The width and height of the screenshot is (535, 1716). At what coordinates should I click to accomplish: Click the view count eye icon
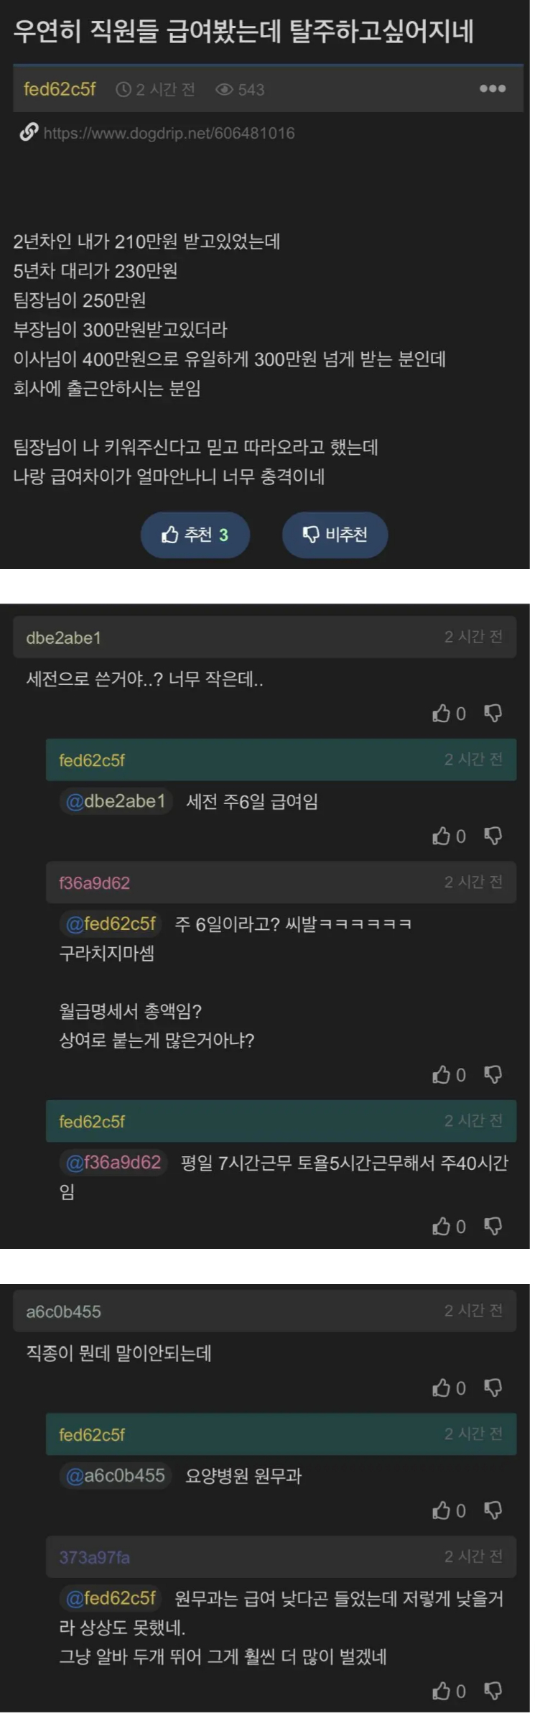click(x=225, y=89)
